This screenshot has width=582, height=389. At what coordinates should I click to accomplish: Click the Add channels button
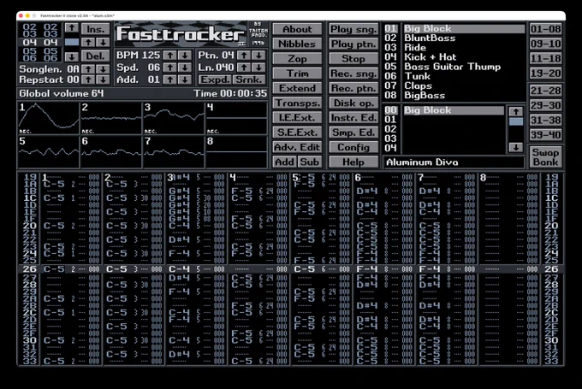click(284, 162)
